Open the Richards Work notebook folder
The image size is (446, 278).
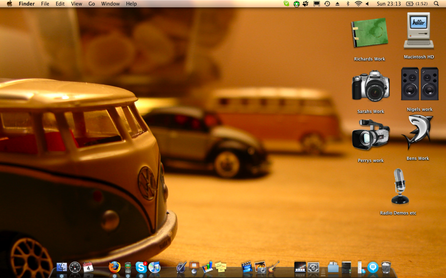(x=369, y=33)
